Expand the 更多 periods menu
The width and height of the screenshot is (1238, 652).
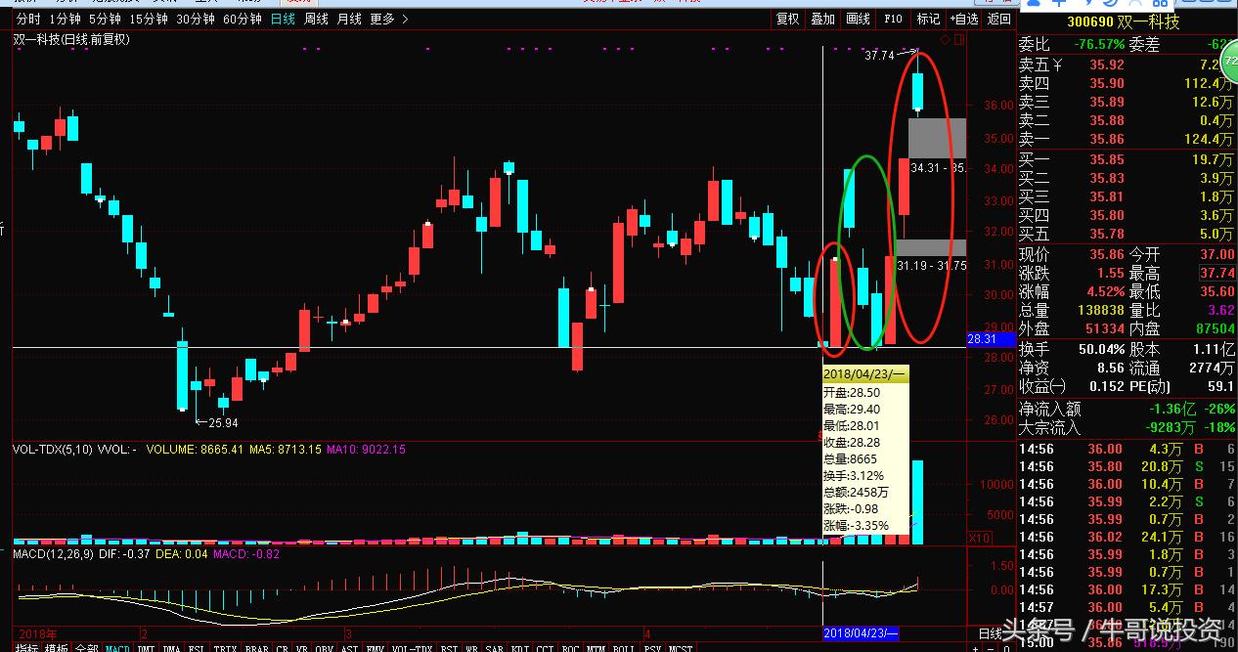389,20
